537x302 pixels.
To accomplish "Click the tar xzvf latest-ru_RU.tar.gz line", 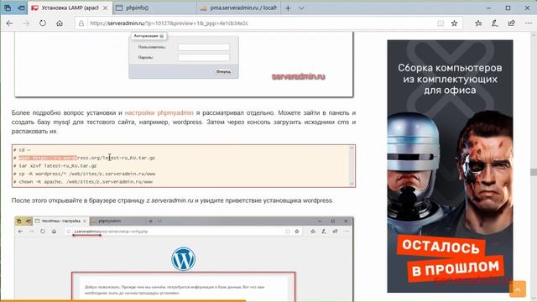I will point(55,166).
